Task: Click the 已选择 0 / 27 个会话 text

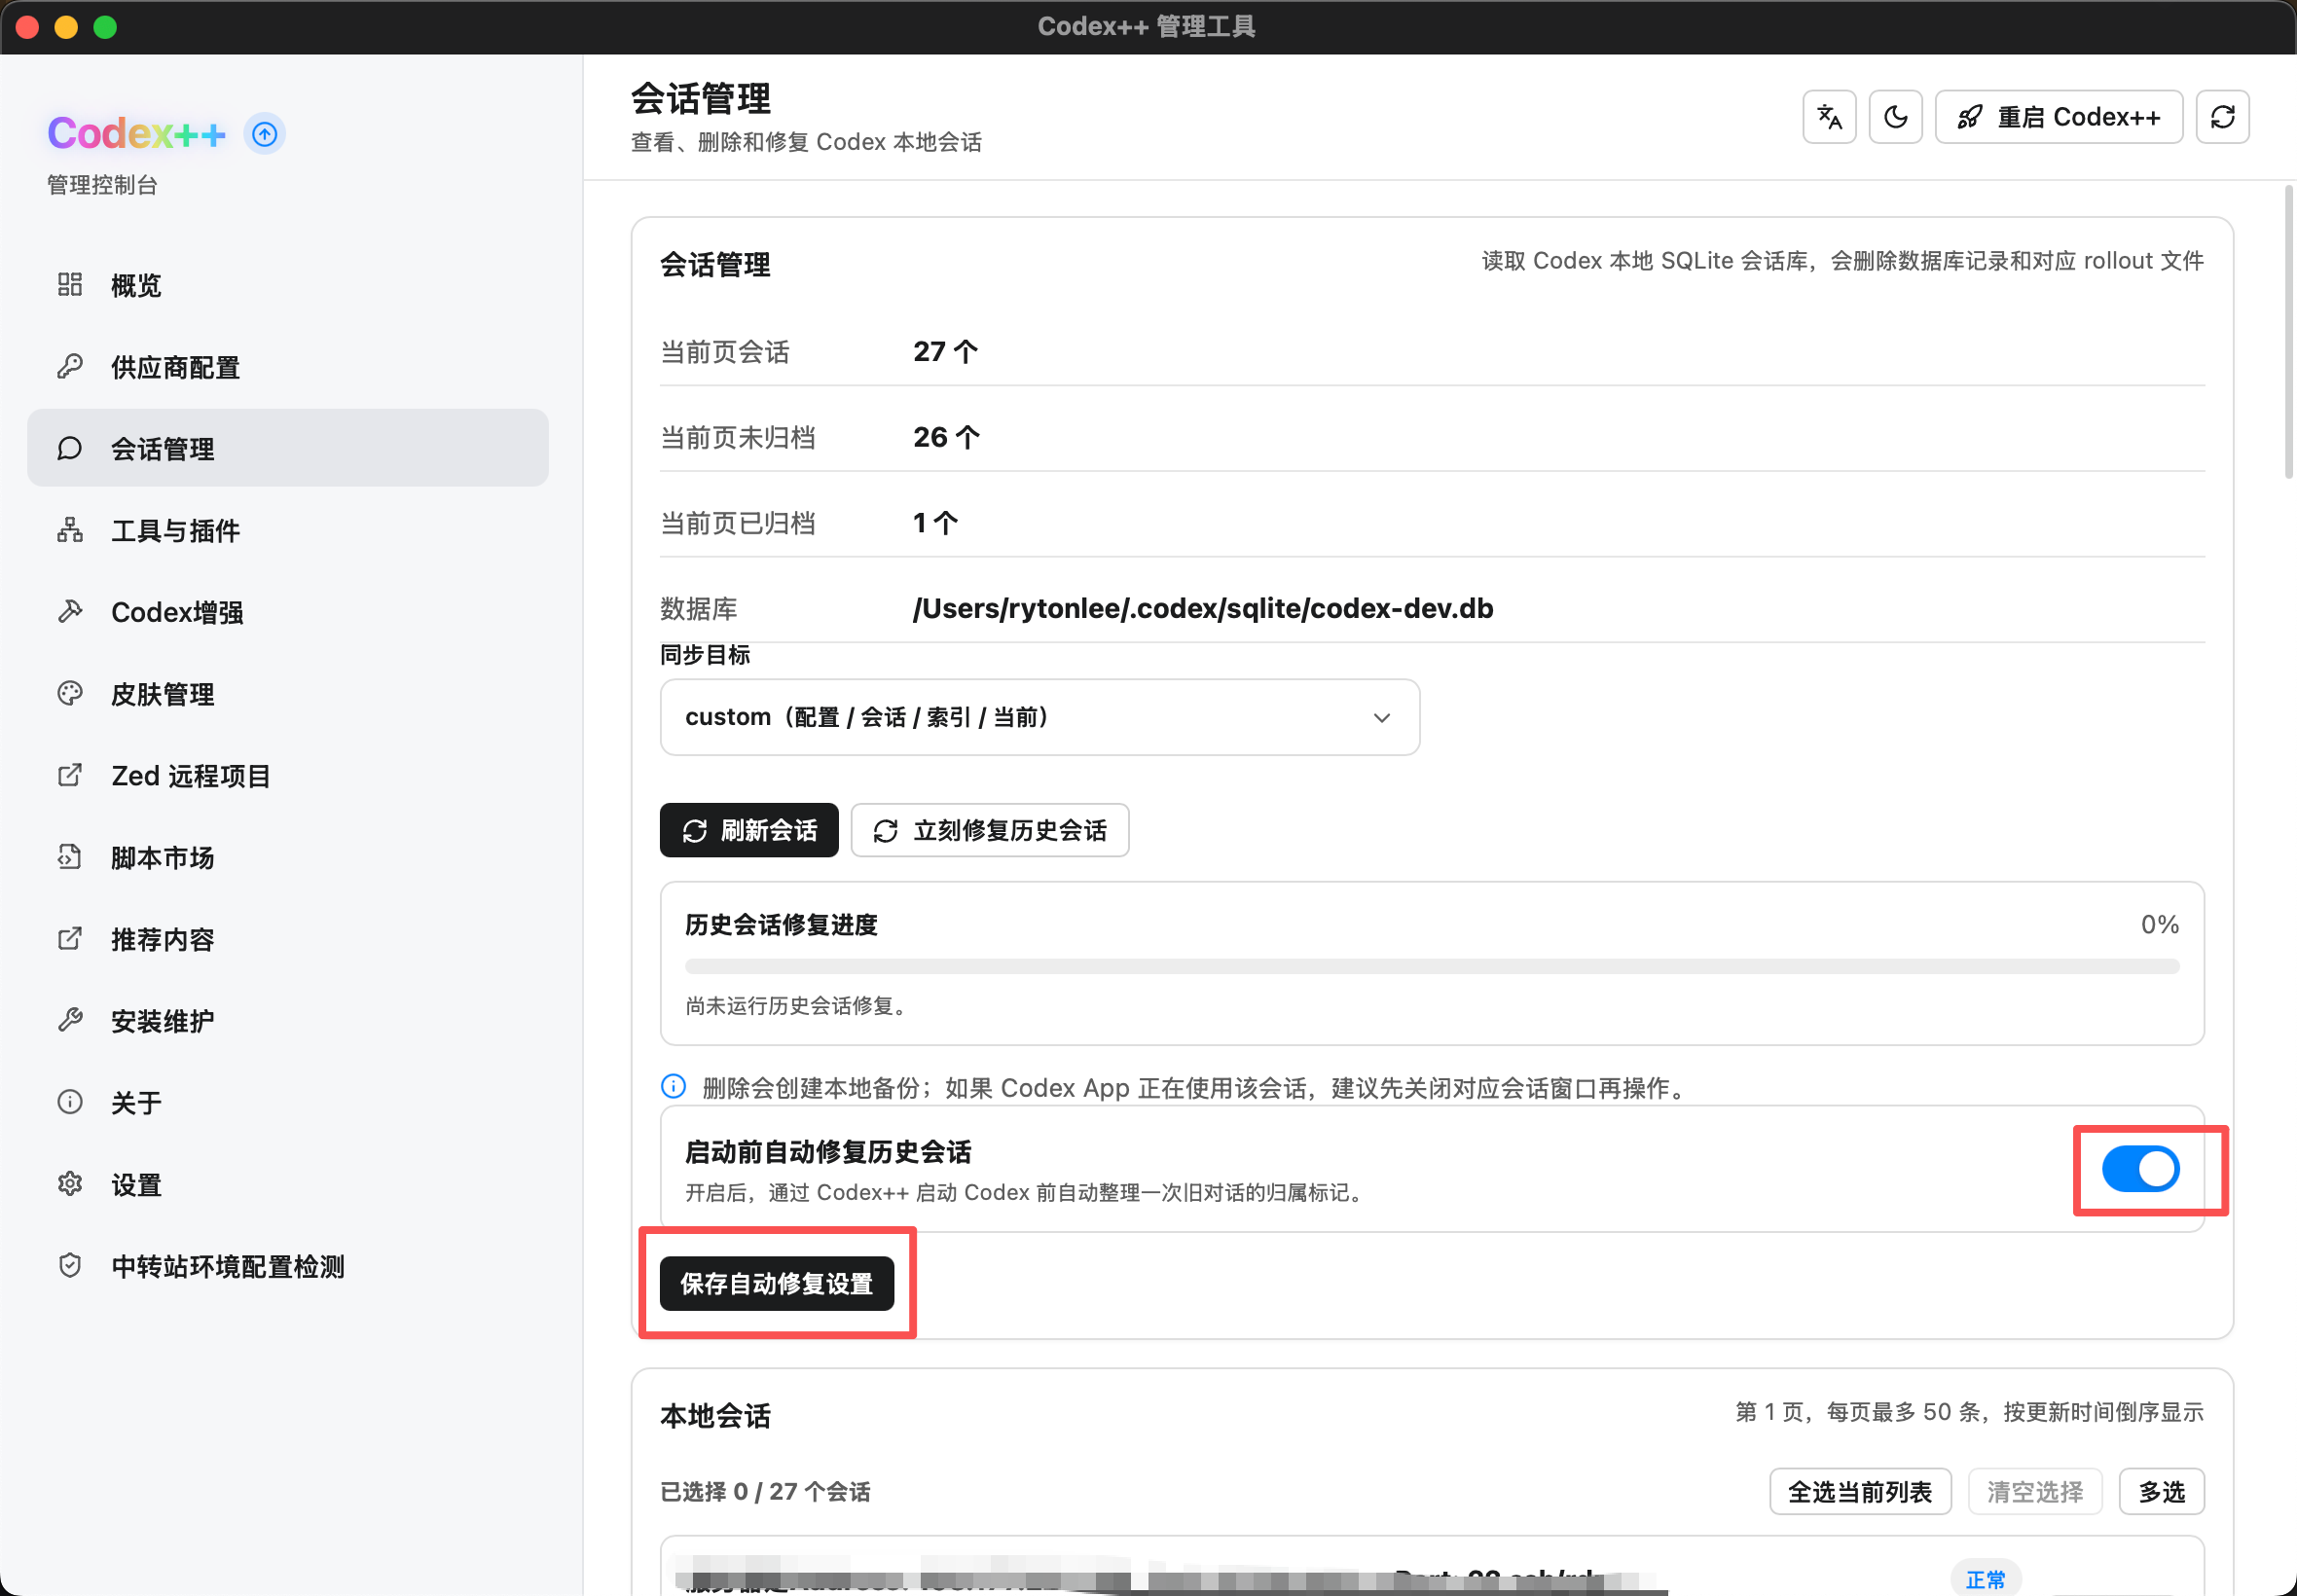Action: point(765,1491)
